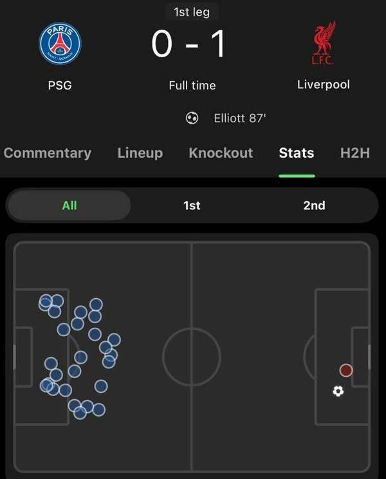Tap the 1st leg label

pos(192,12)
